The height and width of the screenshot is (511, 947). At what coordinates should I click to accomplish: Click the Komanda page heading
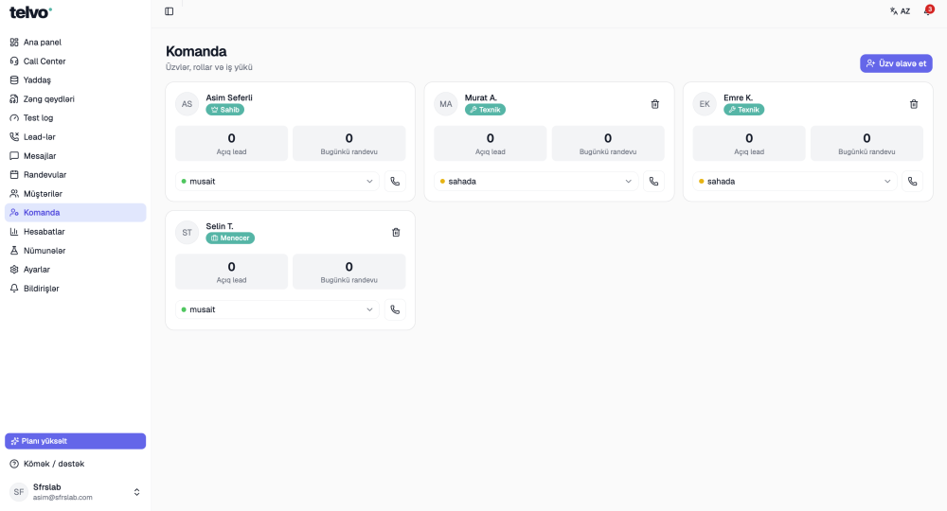[x=196, y=51]
